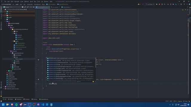191x107 pixels.
Task: Select MinecraftClient completion suggestion
Action: pos(71,61)
